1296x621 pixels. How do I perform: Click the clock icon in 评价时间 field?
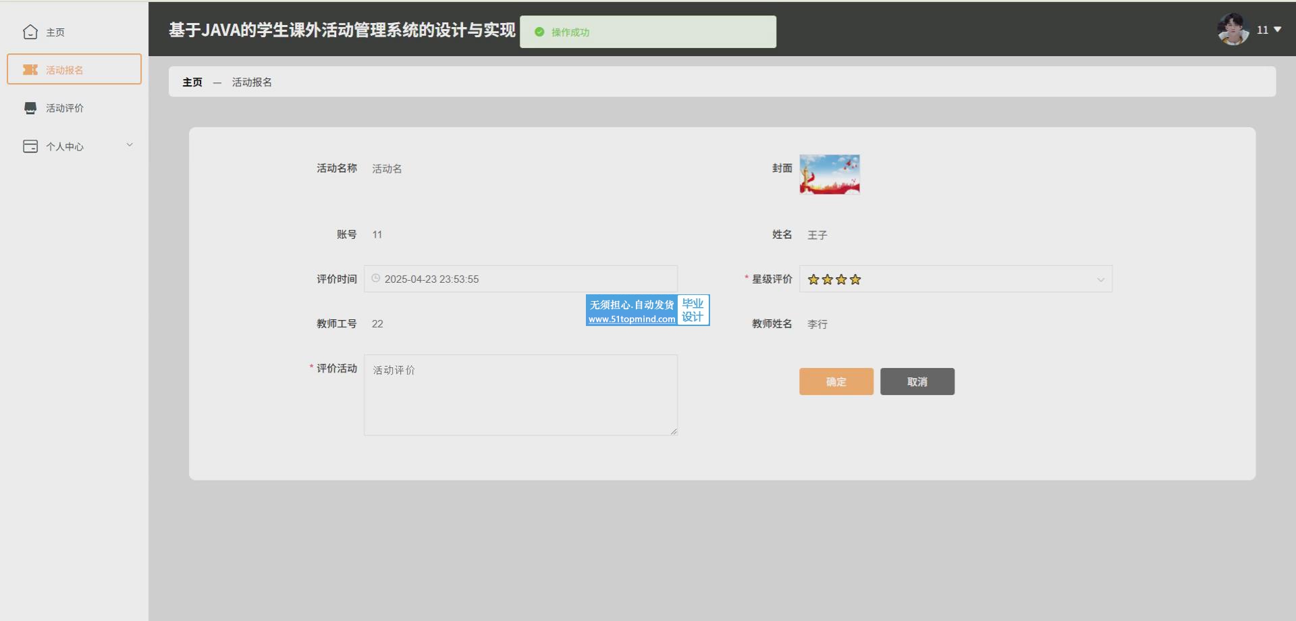(x=376, y=279)
